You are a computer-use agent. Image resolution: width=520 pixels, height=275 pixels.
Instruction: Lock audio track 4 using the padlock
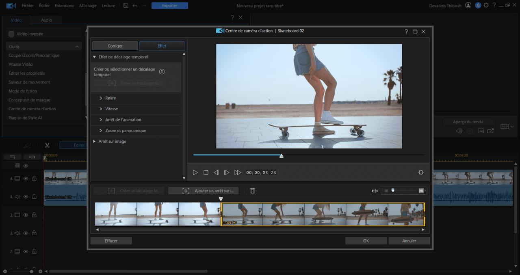tap(35, 196)
